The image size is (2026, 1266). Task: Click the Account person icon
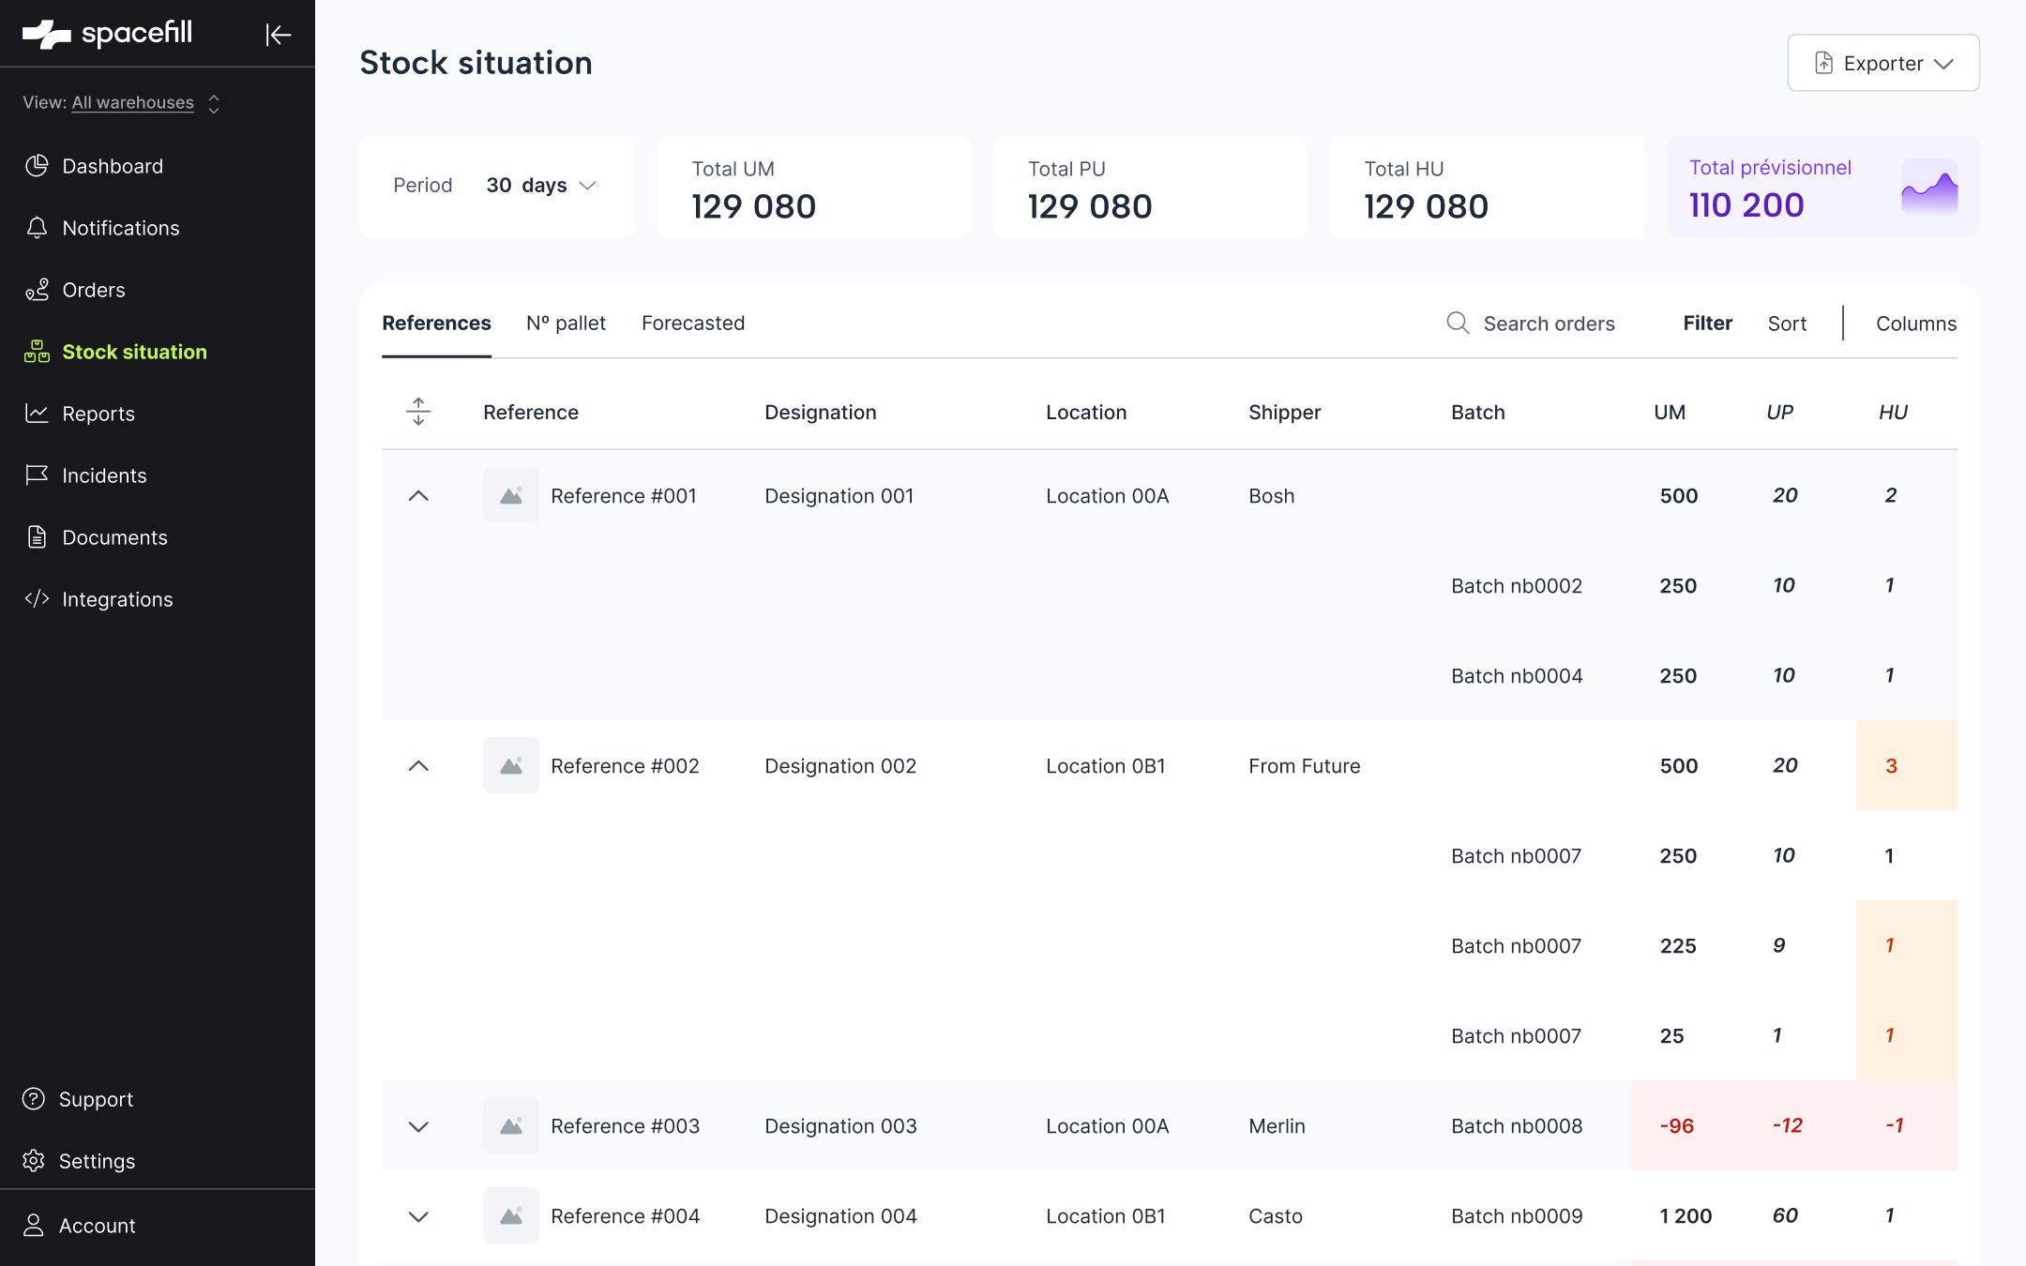[x=34, y=1226]
